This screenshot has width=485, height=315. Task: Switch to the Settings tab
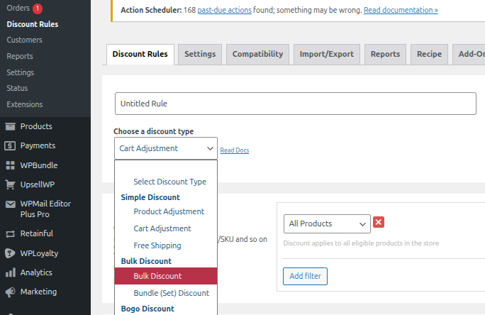(x=200, y=54)
